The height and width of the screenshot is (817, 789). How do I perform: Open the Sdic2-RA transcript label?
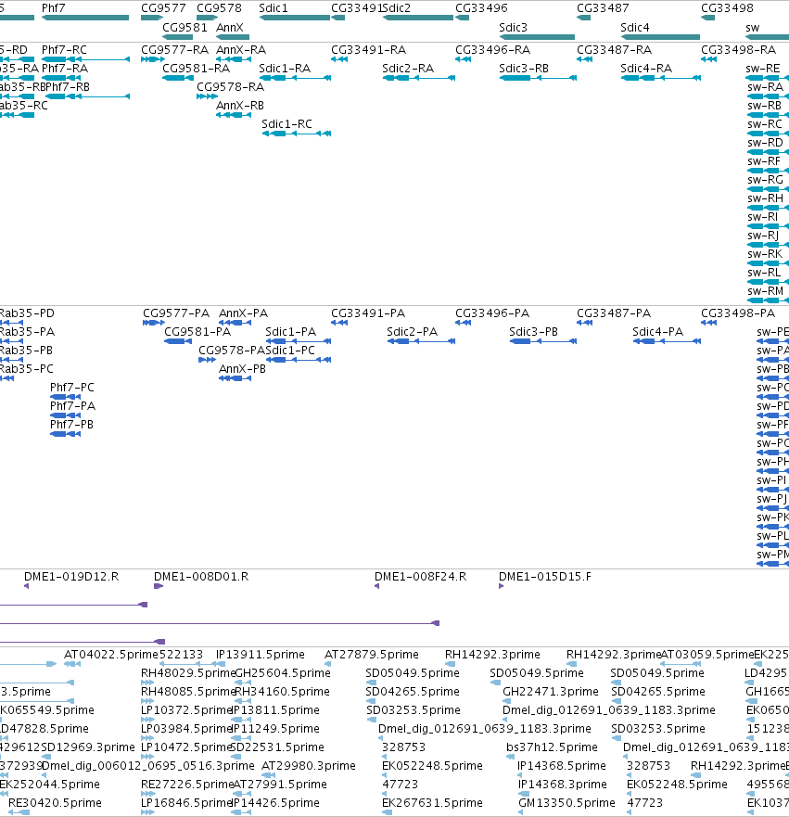(408, 69)
